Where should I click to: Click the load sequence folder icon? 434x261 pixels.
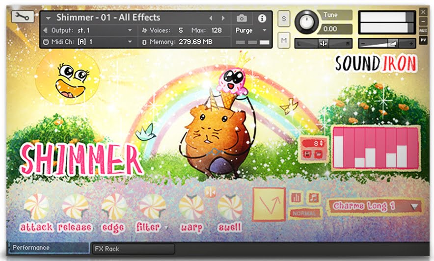pyautogui.click(x=319, y=154)
